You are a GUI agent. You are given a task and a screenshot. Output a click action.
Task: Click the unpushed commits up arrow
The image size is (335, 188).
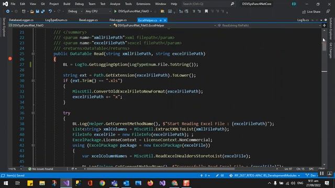[x=202, y=175]
